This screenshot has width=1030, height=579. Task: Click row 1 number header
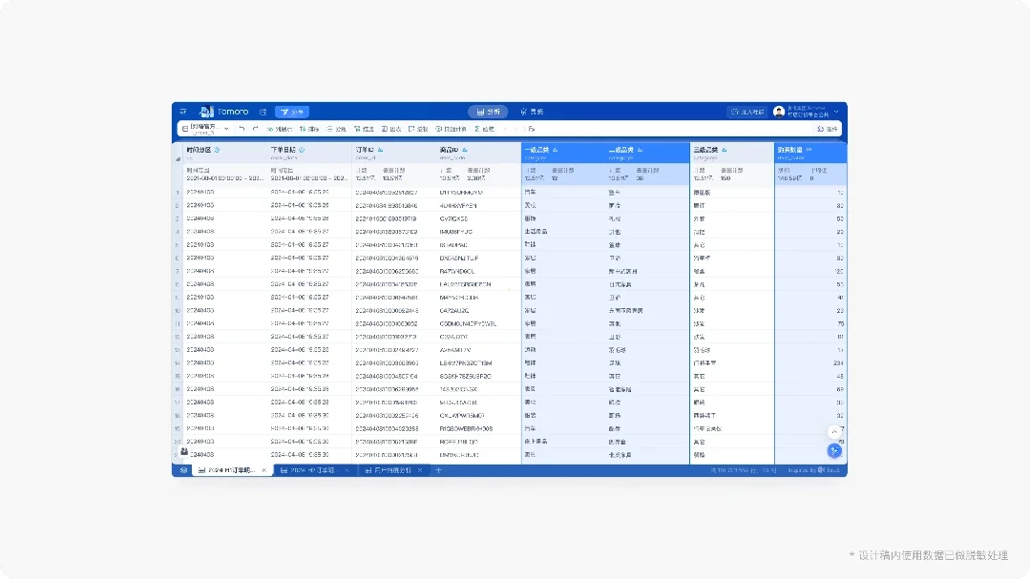(178, 193)
